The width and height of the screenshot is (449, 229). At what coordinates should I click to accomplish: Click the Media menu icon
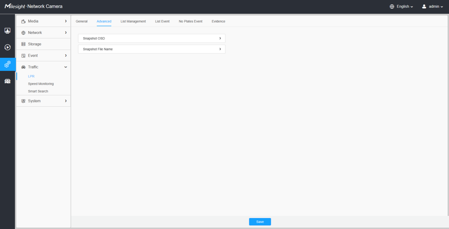24,21
